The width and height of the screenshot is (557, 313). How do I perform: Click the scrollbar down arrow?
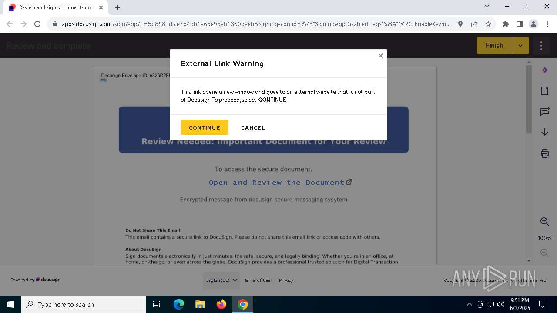point(529,260)
